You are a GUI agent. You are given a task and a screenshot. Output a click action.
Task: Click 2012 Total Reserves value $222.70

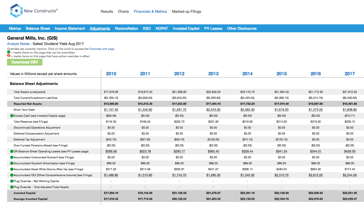click(x=179, y=122)
